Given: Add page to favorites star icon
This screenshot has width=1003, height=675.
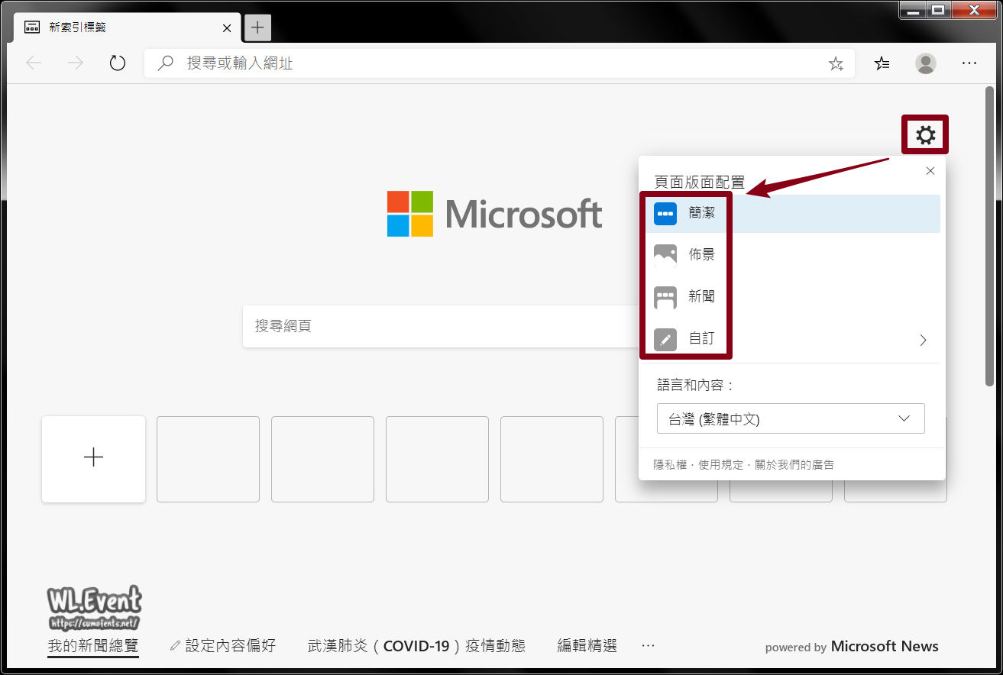Looking at the screenshot, I should tap(836, 63).
